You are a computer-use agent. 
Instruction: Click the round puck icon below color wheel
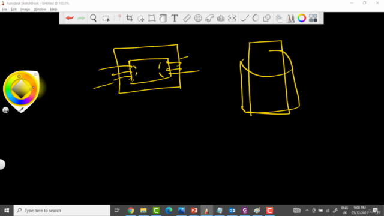tap(5, 110)
